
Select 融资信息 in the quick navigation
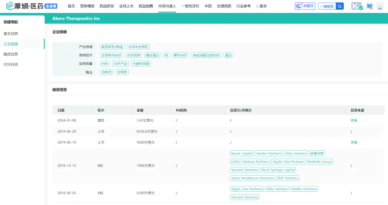tap(11, 54)
